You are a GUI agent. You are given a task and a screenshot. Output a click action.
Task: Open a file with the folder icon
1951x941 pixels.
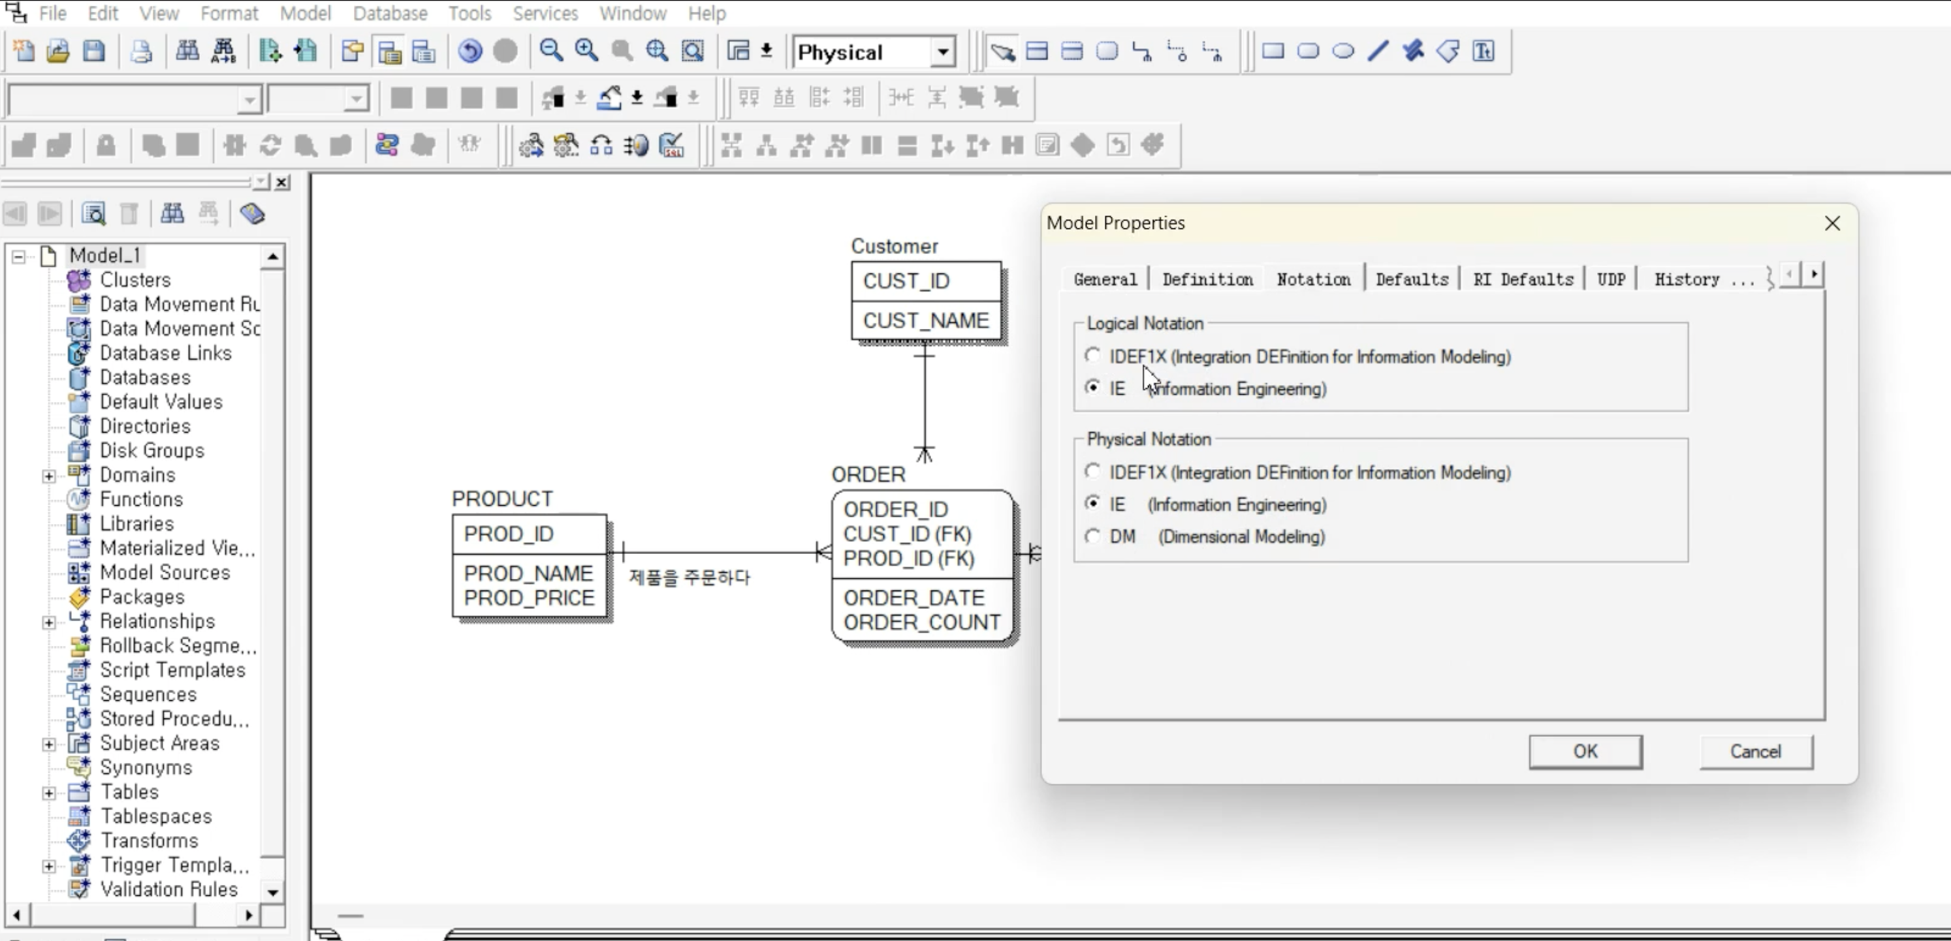click(x=58, y=52)
